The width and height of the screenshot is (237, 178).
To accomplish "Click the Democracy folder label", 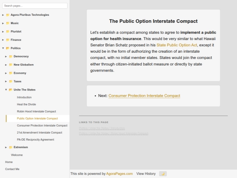I will click(21, 56).
